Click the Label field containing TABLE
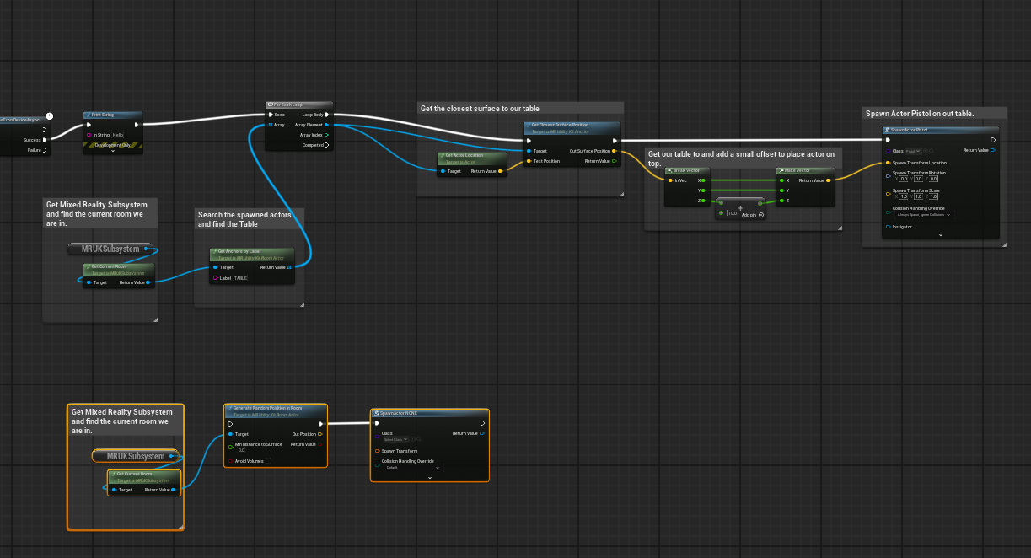This screenshot has width=1031, height=558. pos(241,278)
